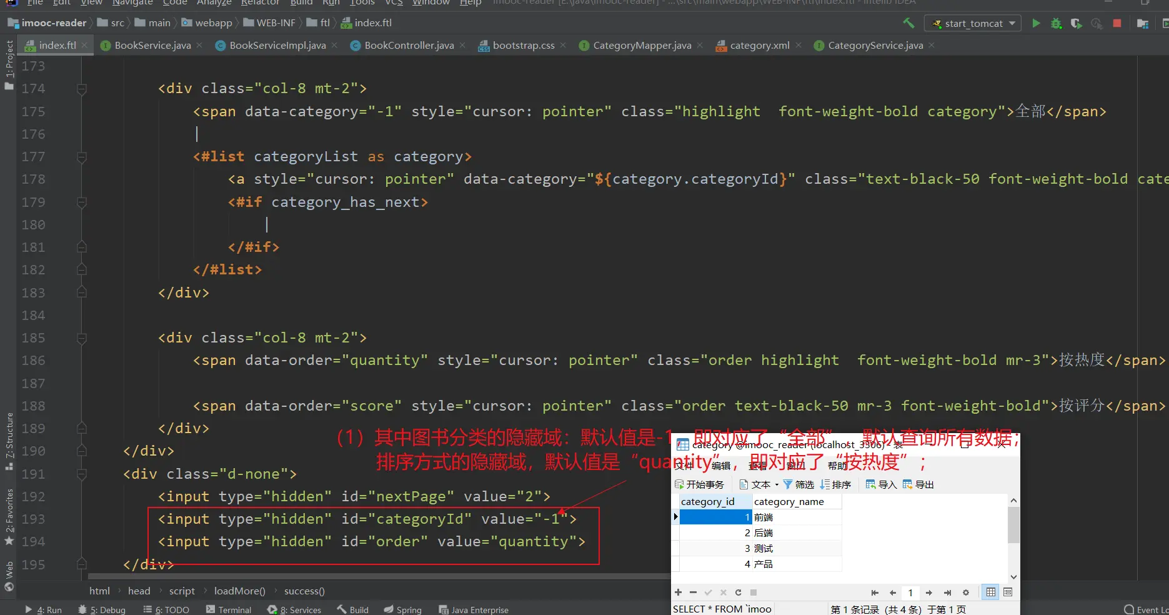Select the row with category_id 3

pyautogui.click(x=759, y=548)
